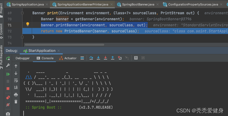
Task: Click the Step Out debug icon
Action: pos(113,58)
